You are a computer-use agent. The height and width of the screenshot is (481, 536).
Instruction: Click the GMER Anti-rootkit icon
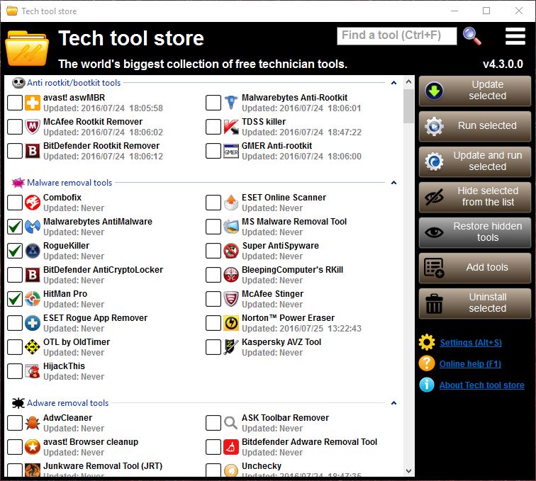click(x=231, y=151)
